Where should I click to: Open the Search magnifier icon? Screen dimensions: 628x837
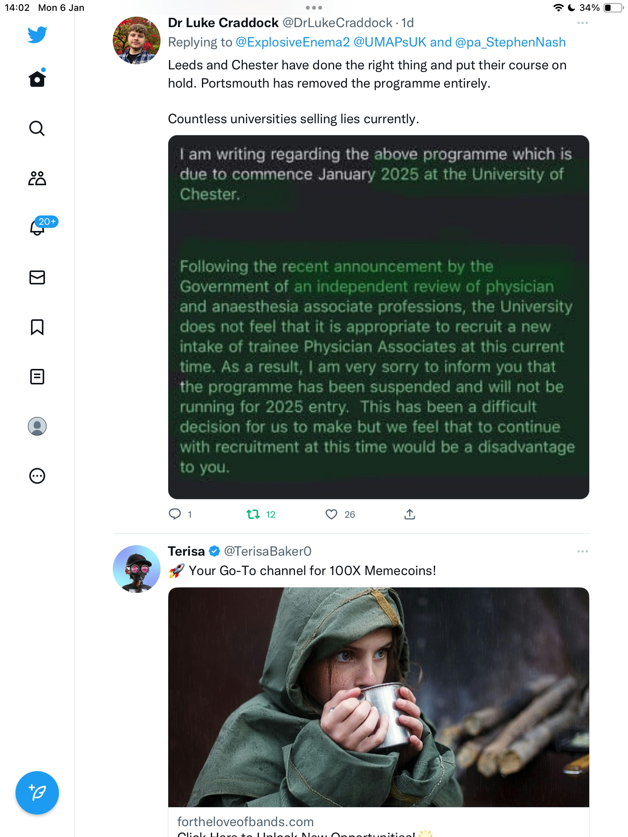coord(37,128)
